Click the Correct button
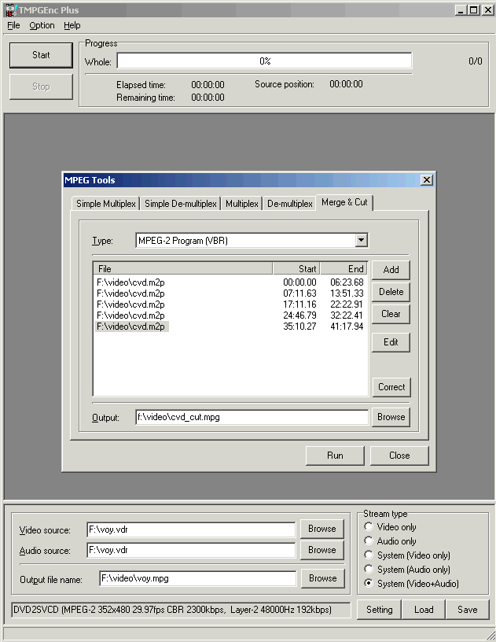This screenshot has height=642, width=496. (x=391, y=387)
